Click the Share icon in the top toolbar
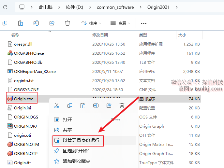Screen dimensions: 224x168 click(52, 23)
